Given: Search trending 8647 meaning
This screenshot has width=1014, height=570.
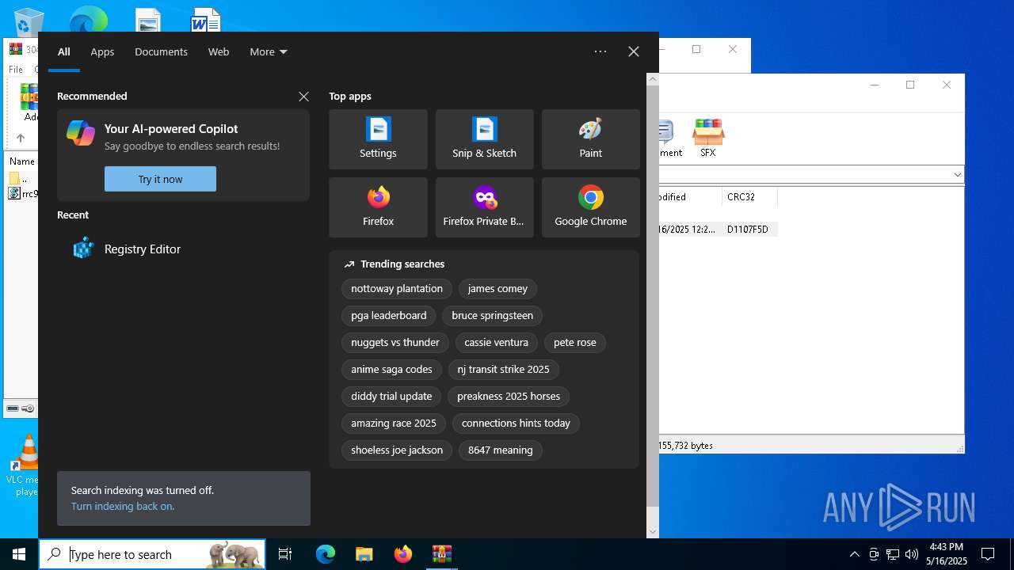Looking at the screenshot, I should coord(501,450).
